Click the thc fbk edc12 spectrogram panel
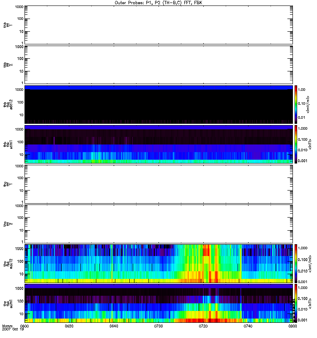Image resolution: width=317 pixels, height=338 pixels. [158, 263]
